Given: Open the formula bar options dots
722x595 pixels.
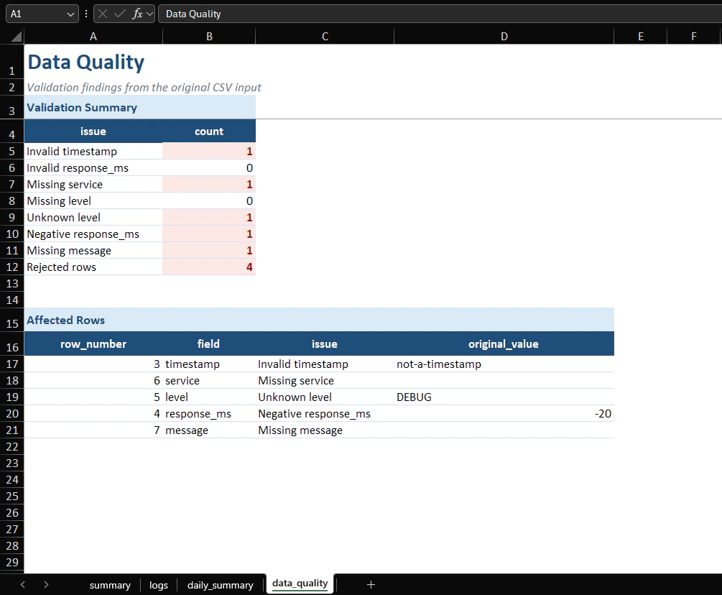Looking at the screenshot, I should point(86,14).
